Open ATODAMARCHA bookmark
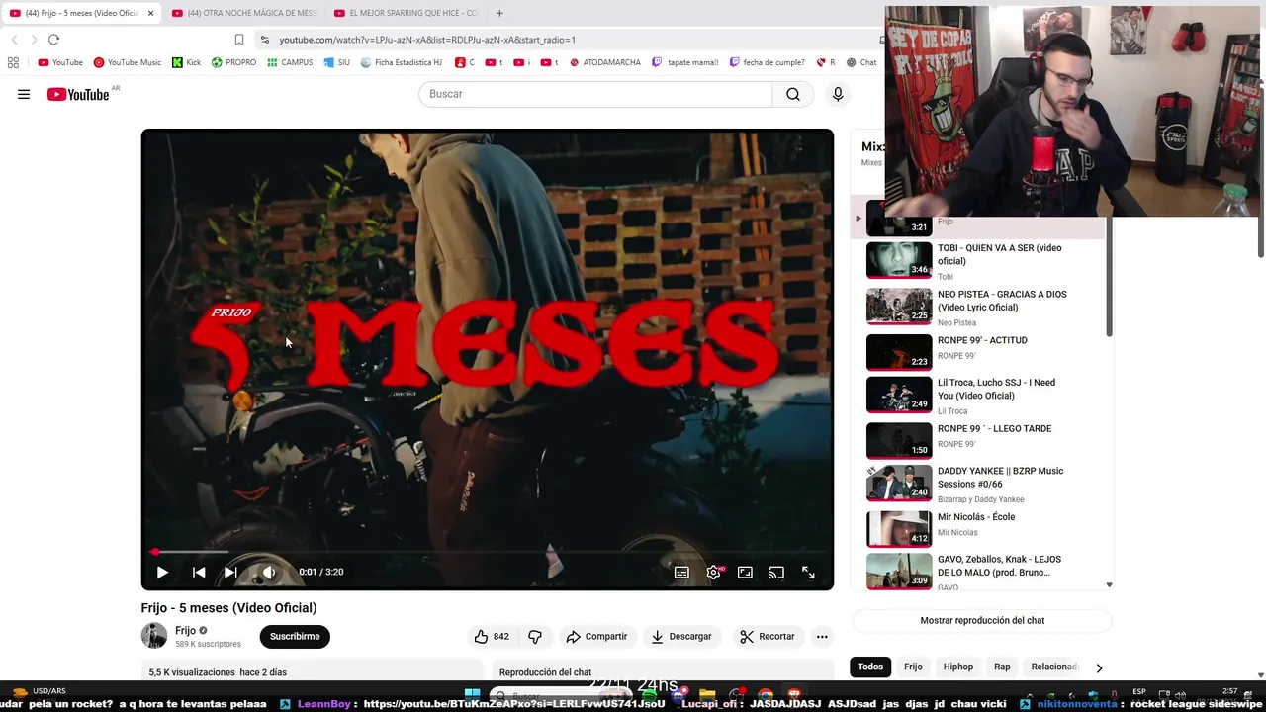The image size is (1266, 712). click(x=605, y=62)
